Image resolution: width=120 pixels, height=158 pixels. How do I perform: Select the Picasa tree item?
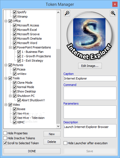(x=21, y=70)
